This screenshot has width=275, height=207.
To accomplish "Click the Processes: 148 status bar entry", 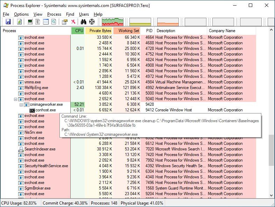I will [x=104, y=203].
